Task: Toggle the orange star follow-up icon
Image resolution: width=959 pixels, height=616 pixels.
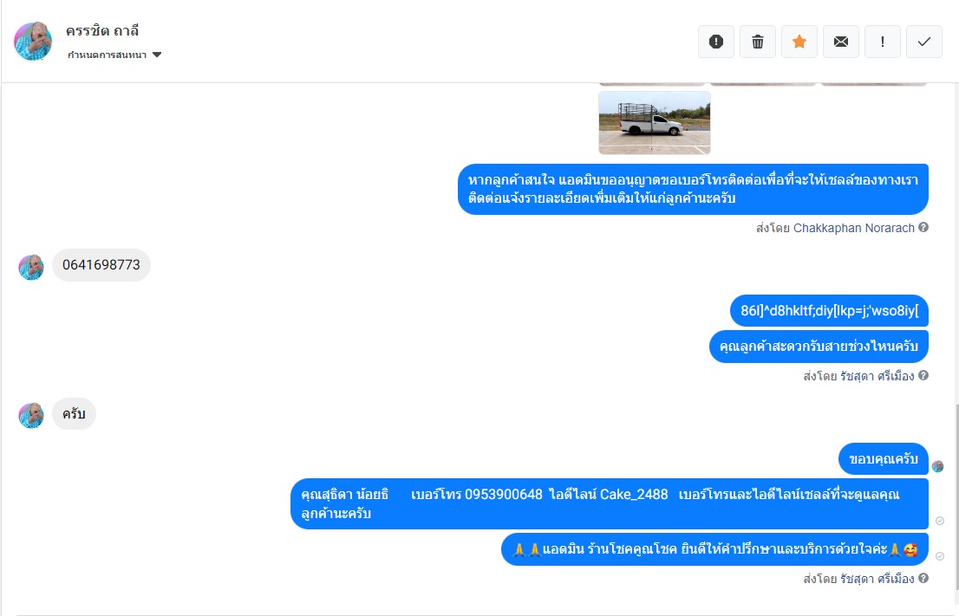Action: pyautogui.click(x=799, y=42)
